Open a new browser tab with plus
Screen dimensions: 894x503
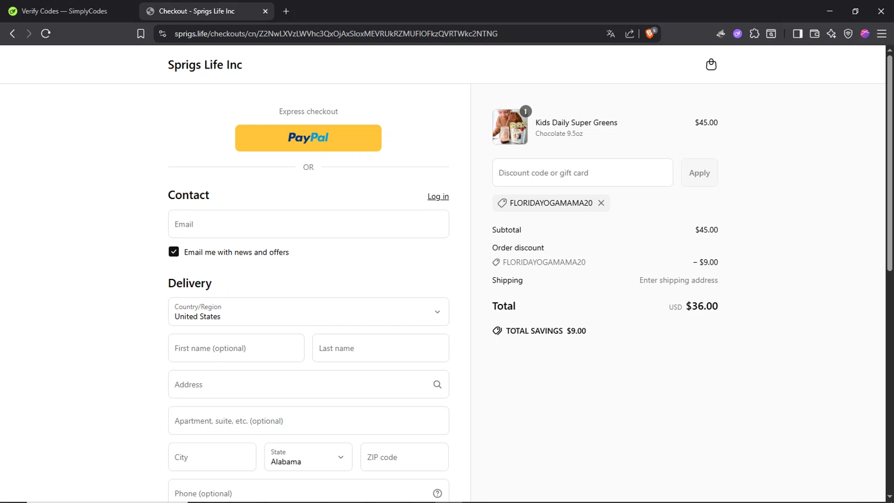(x=286, y=11)
